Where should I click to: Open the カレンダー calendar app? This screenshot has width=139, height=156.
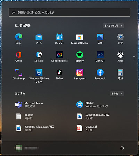coord(59,39)
